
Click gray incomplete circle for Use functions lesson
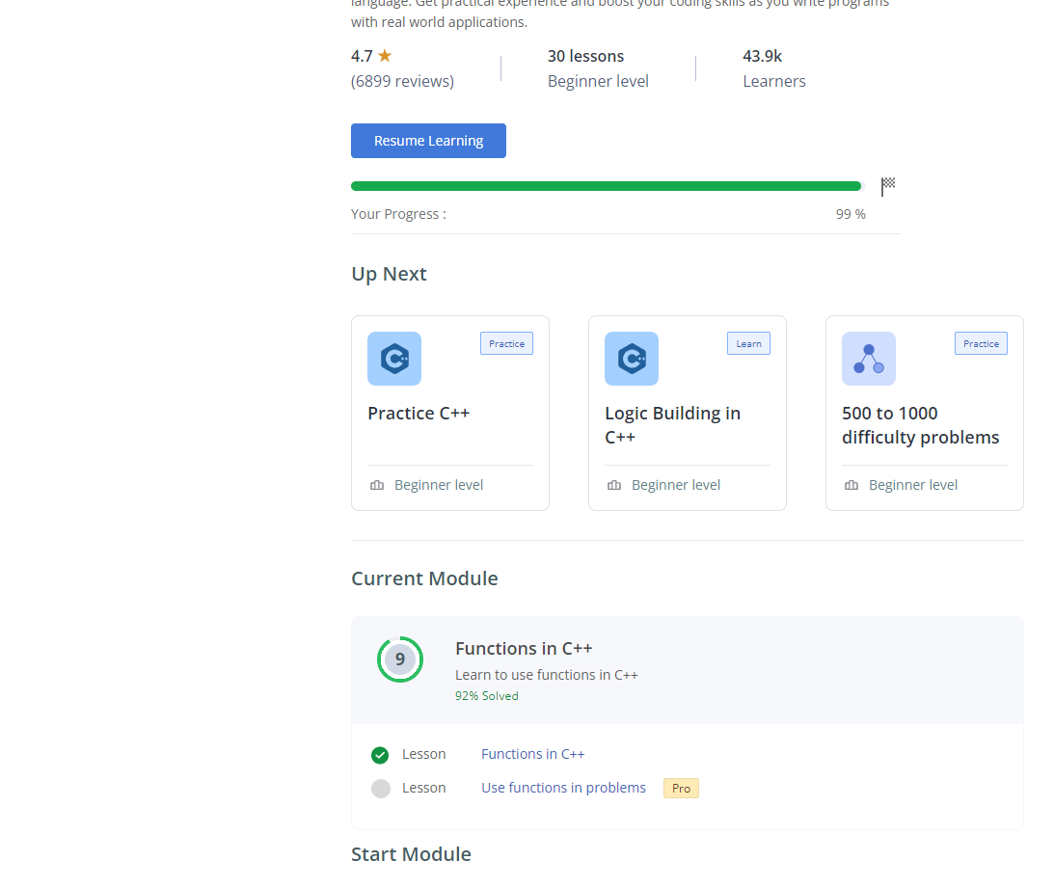(381, 789)
